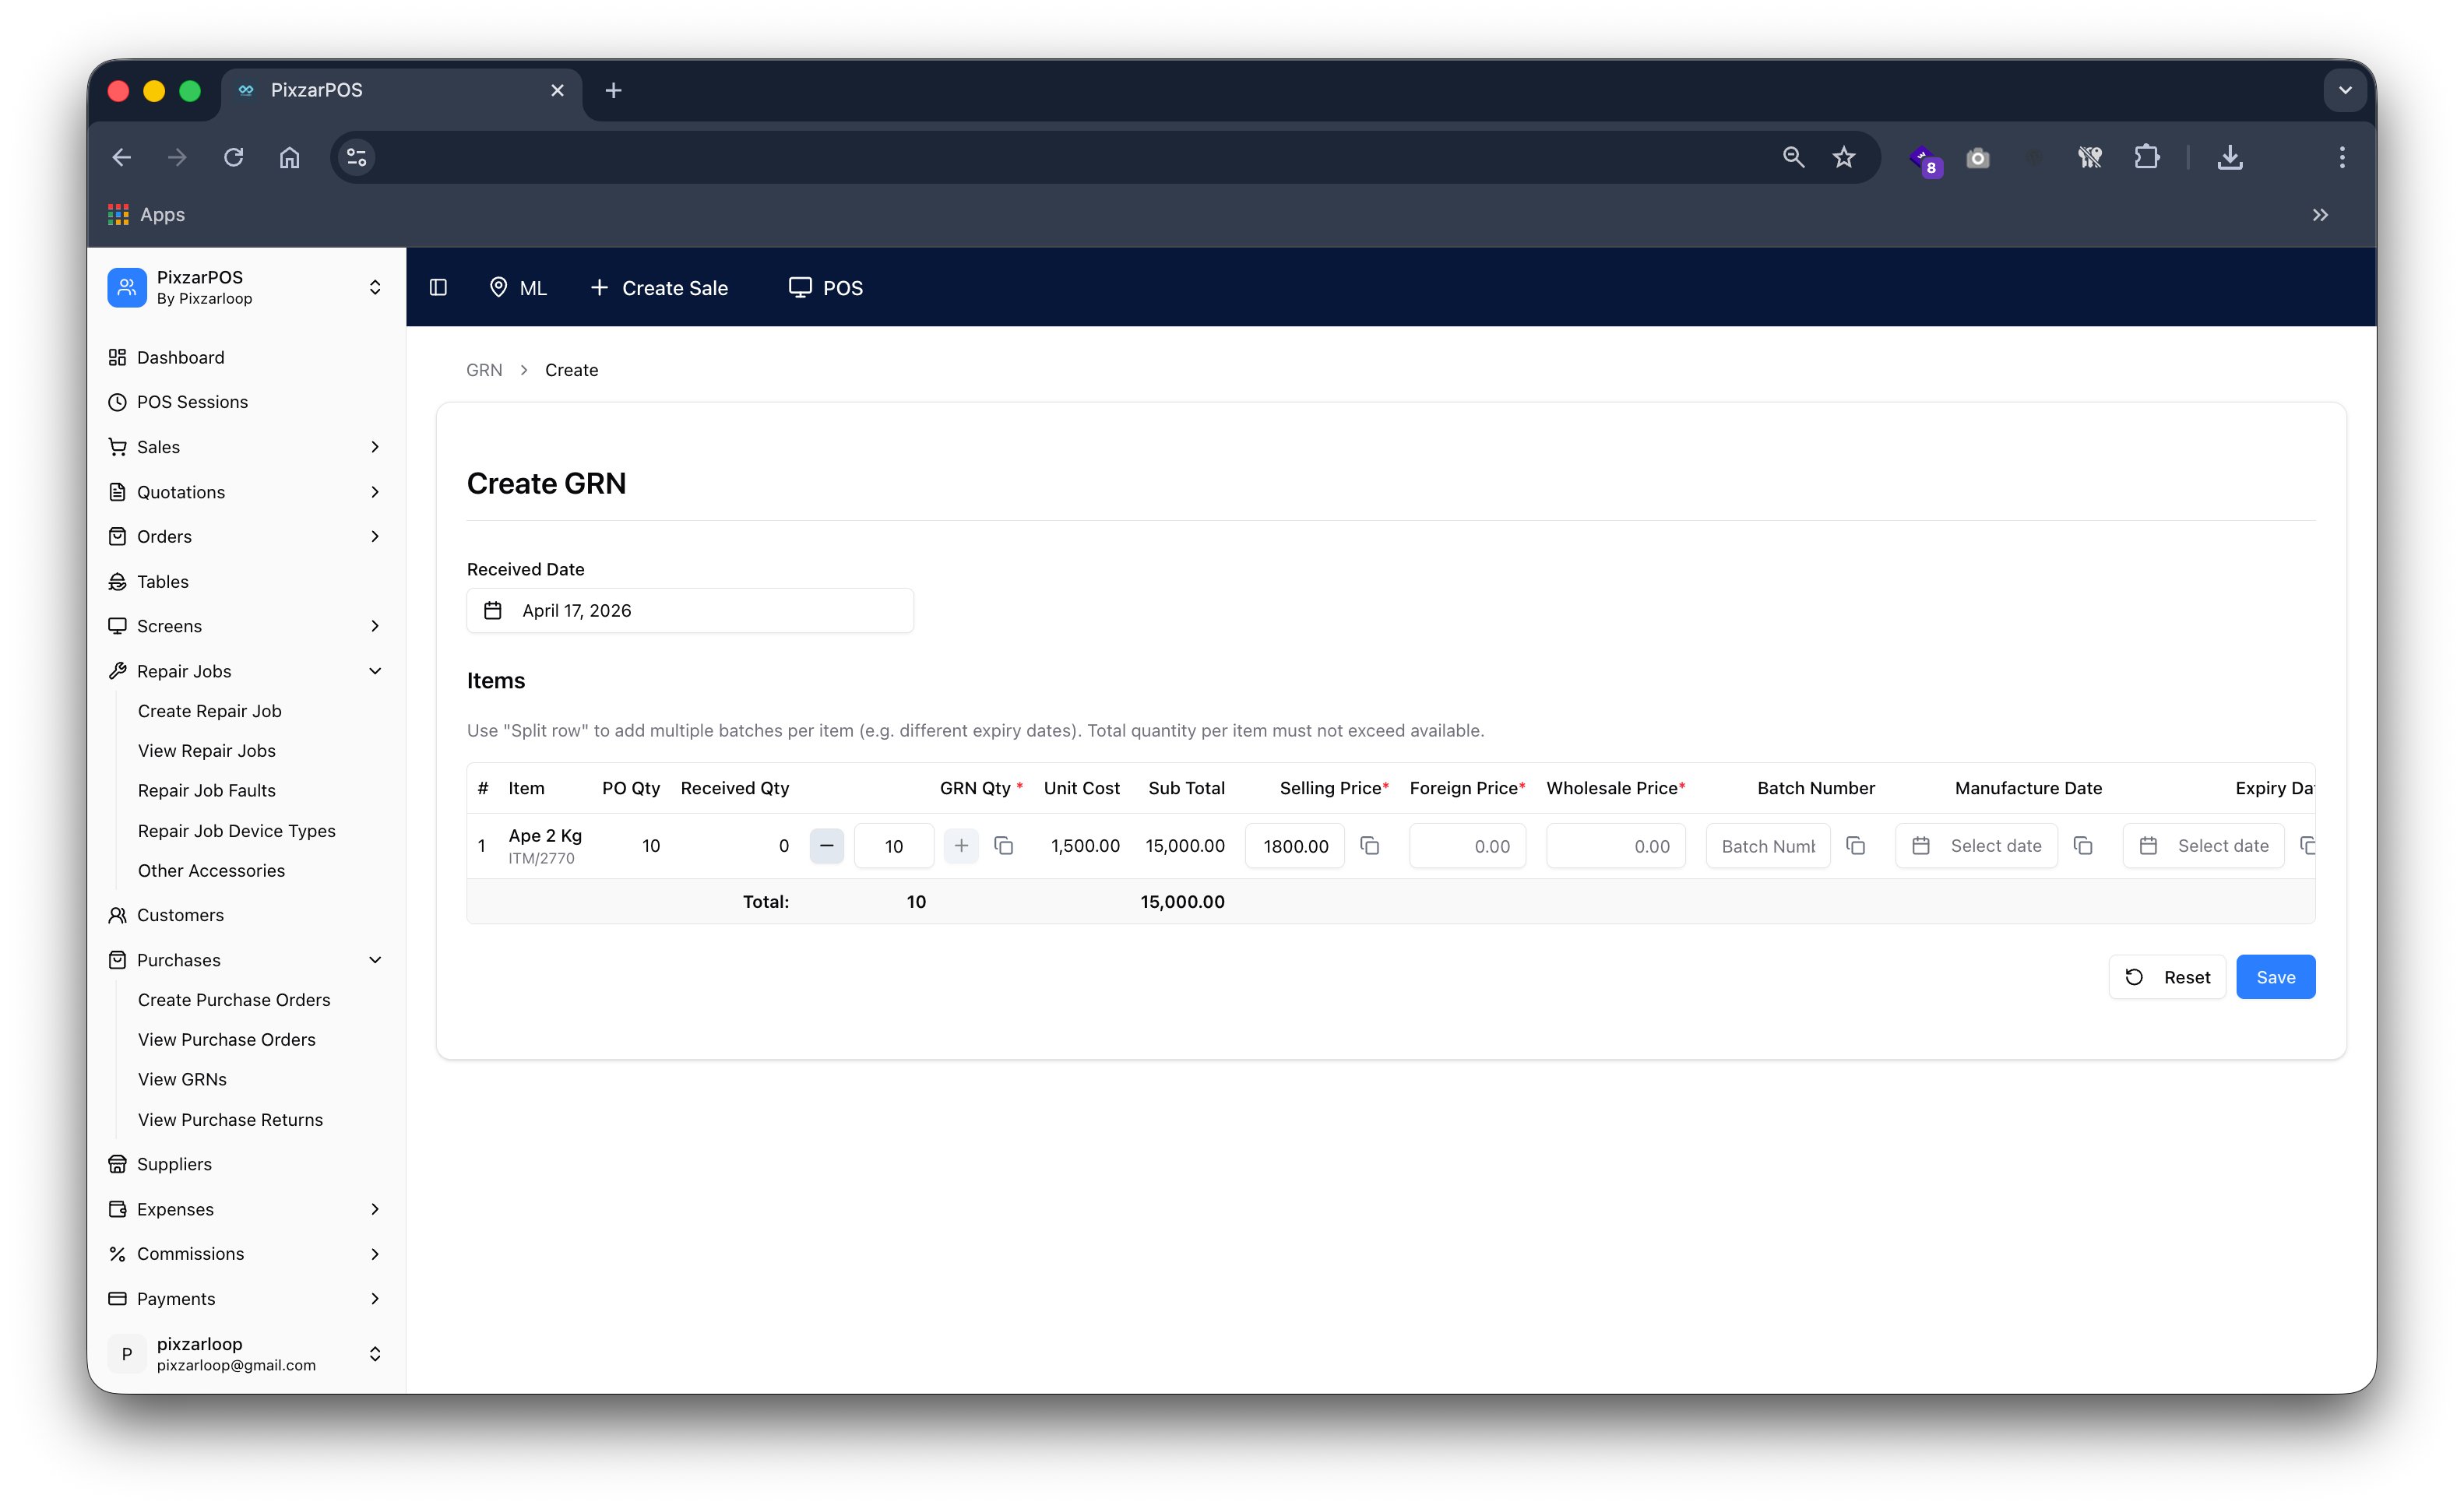Open Create Repair Job from the sidebar

click(210, 710)
